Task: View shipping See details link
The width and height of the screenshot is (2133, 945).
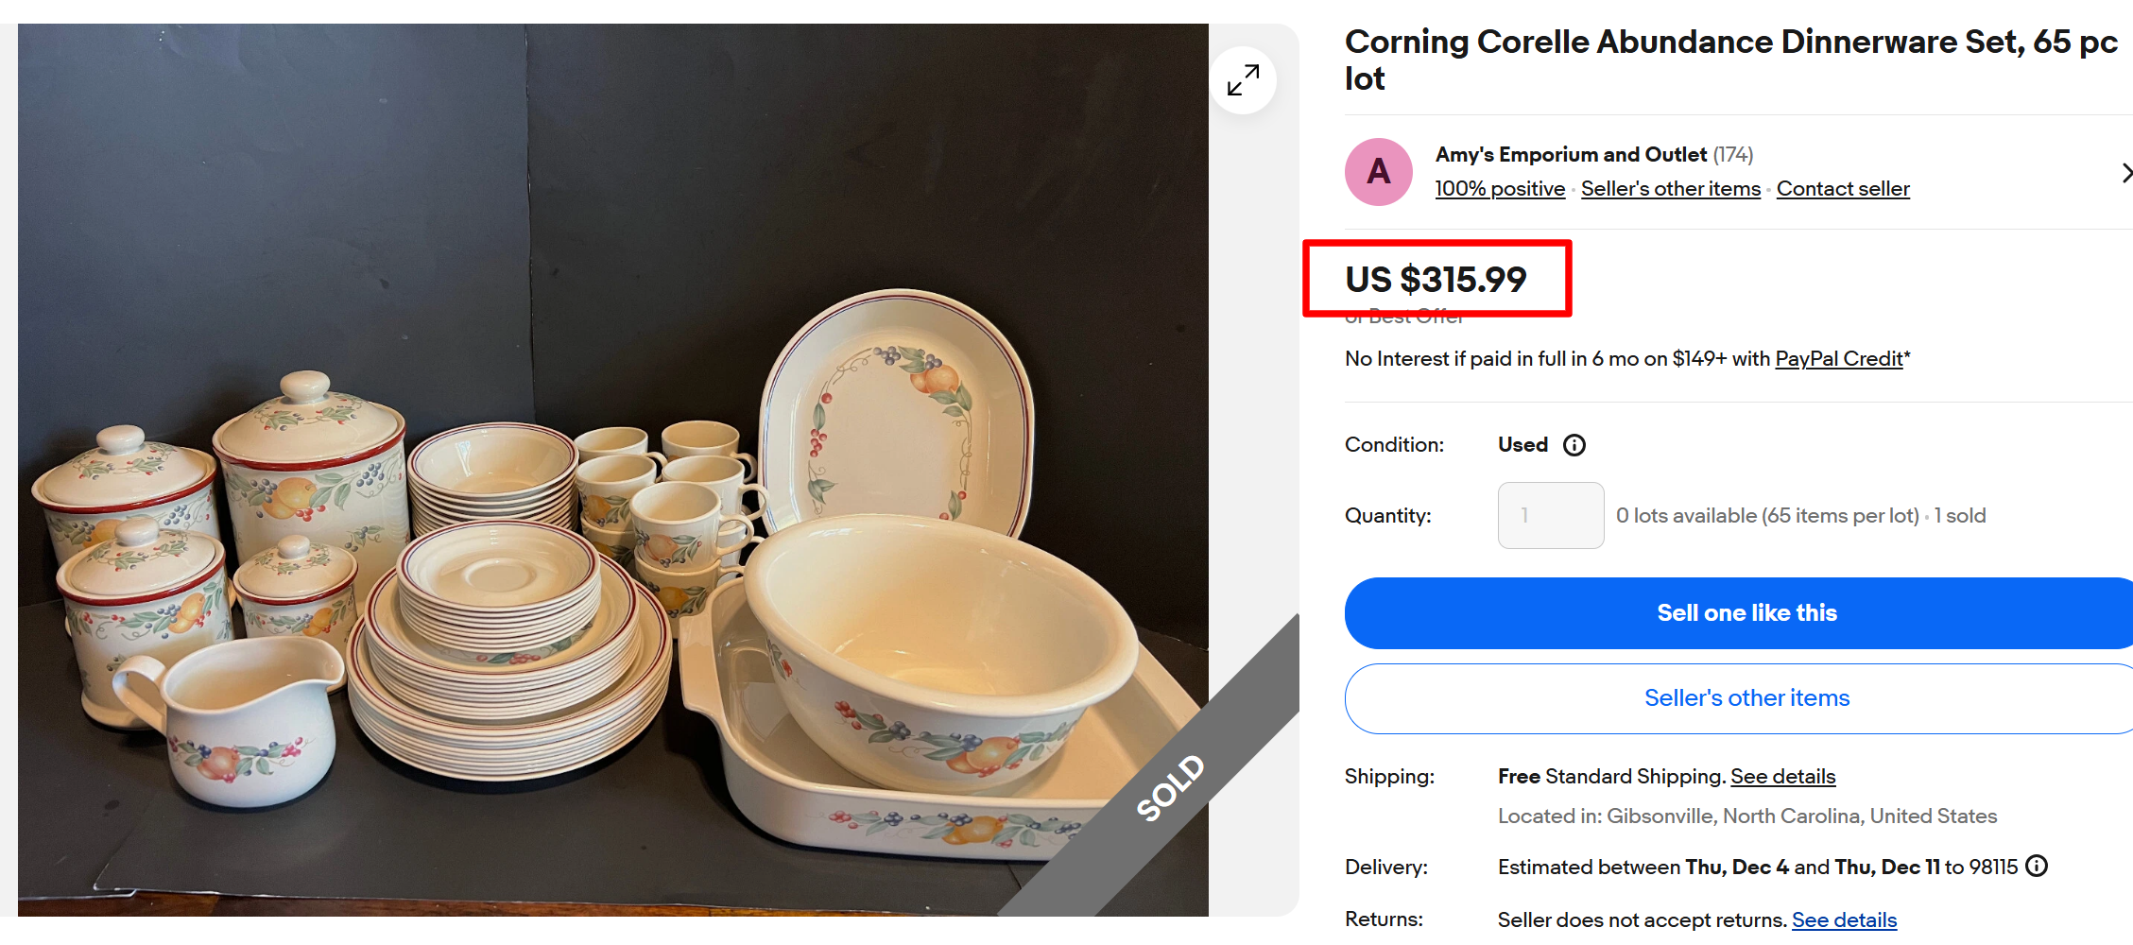Action: (x=1782, y=776)
